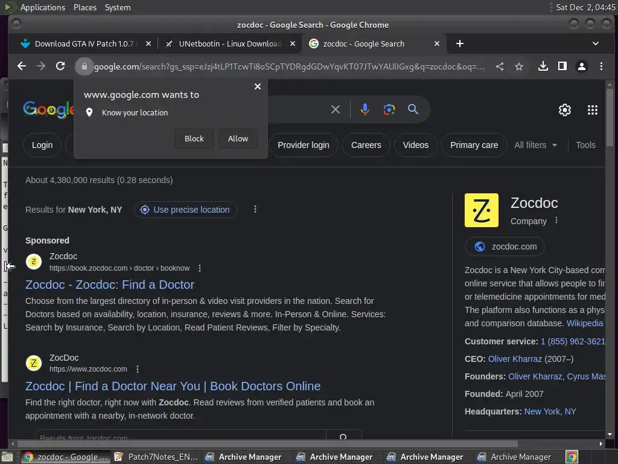Start a voice search with the microphone
Screen dimensions: 618x464
(365, 109)
